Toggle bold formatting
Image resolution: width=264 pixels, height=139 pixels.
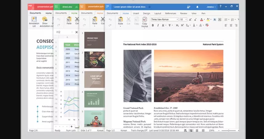pos(153,25)
